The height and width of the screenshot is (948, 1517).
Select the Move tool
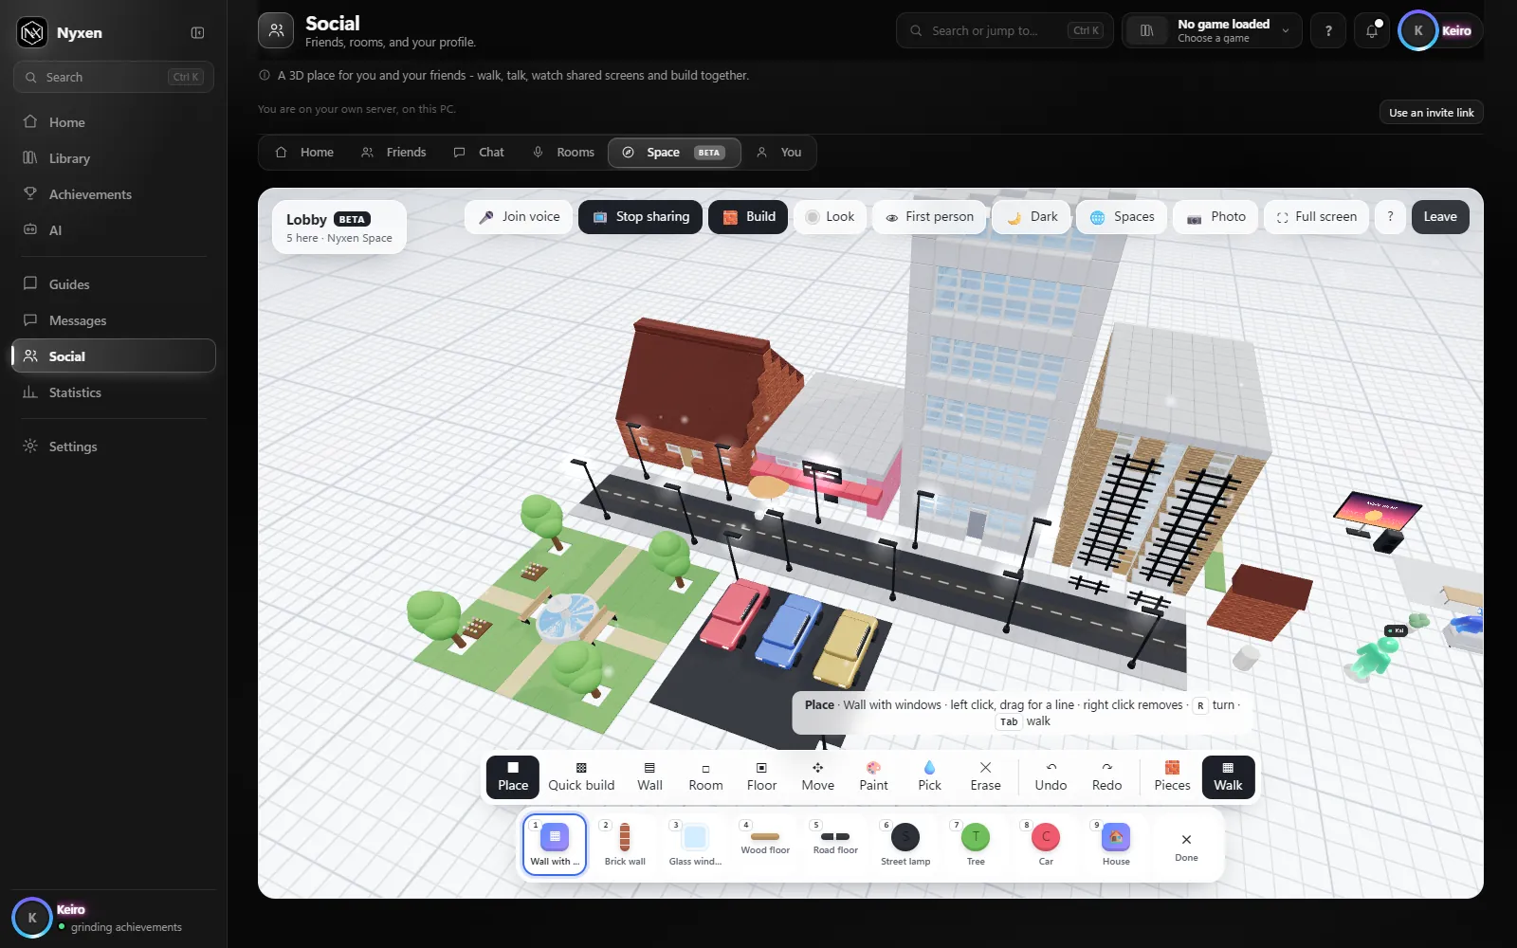[x=817, y=777]
